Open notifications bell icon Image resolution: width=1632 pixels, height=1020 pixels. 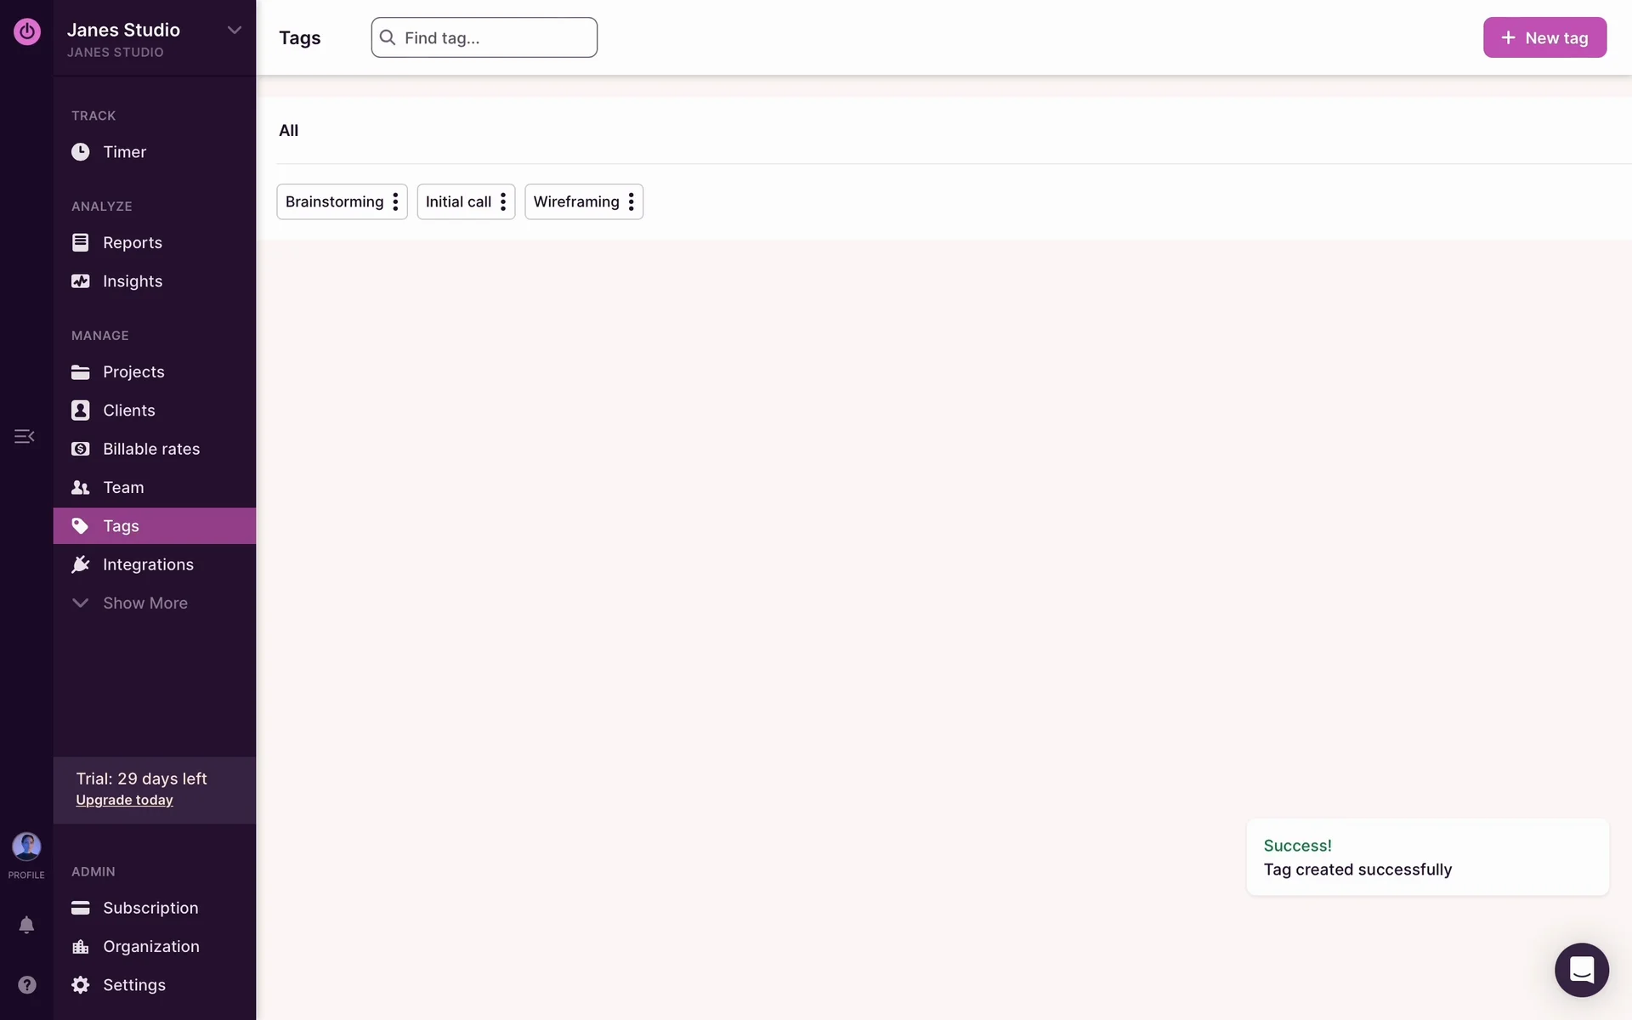click(x=26, y=925)
